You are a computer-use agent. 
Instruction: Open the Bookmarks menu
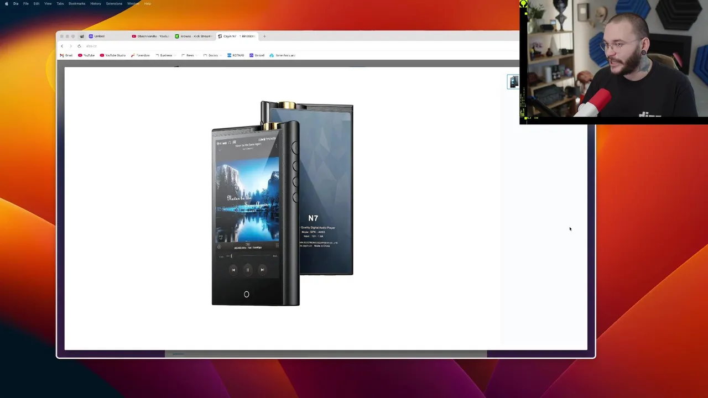point(77,3)
